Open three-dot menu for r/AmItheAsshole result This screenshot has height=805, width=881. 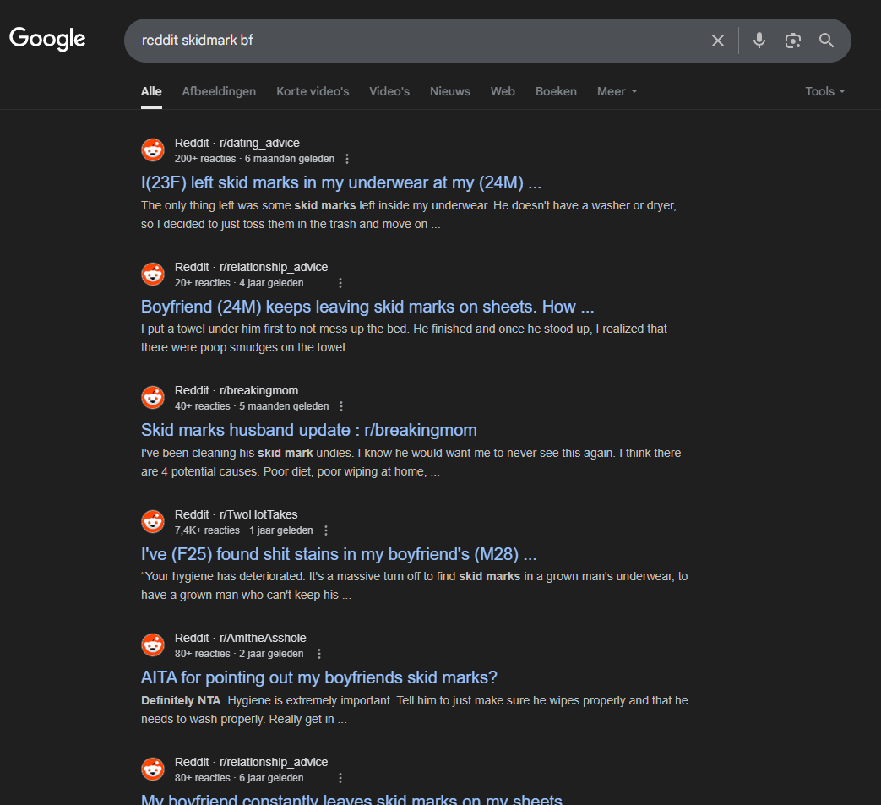319,654
